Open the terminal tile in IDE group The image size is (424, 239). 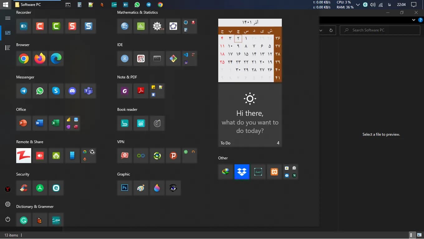tap(157, 59)
